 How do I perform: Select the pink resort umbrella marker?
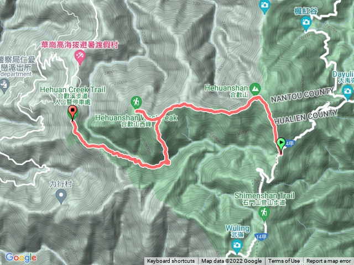[x=80, y=56]
